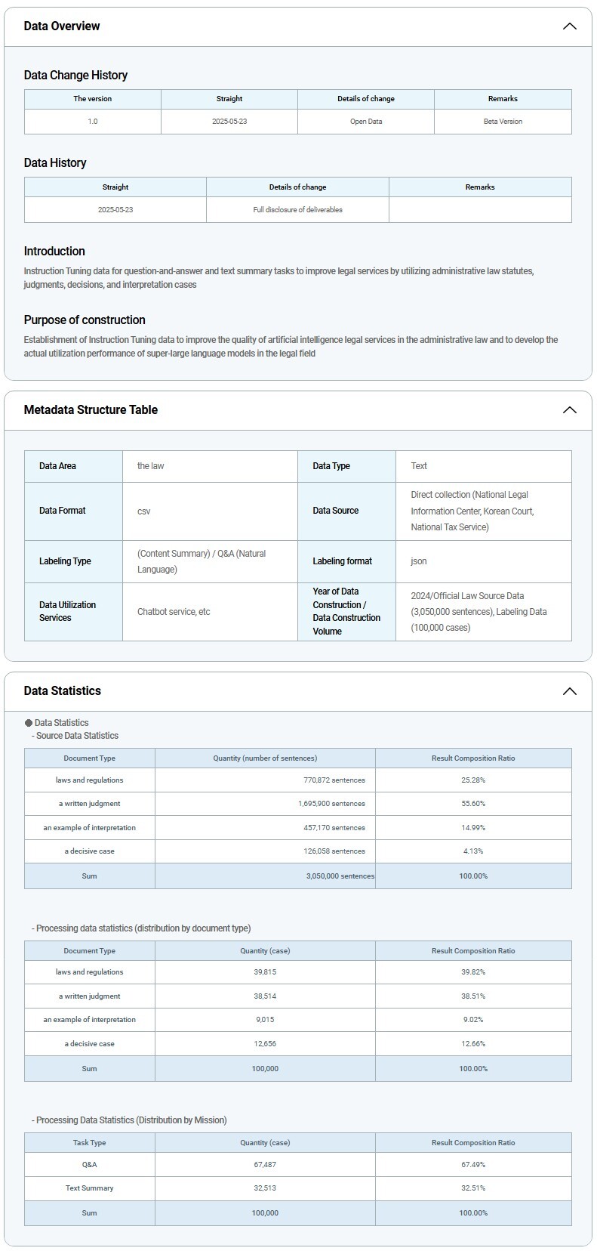Click the 'Open Data' change detail cell

tap(365, 122)
